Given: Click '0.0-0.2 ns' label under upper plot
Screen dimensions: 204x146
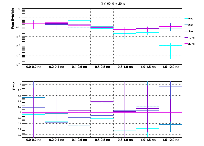Looking at the screenshot, I should pos(34,67).
